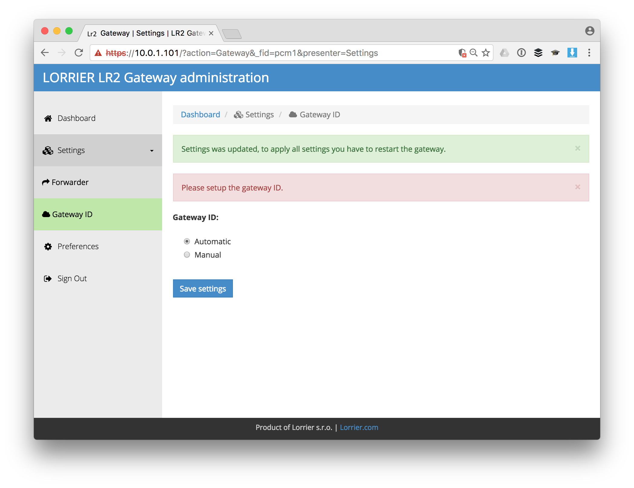This screenshot has width=634, height=488.
Task: Click the Sign Out exit icon
Action: (x=48, y=278)
